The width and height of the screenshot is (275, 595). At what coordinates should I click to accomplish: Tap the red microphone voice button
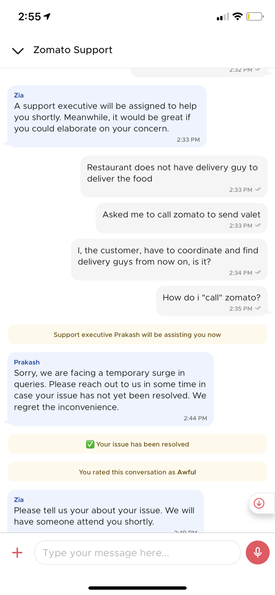coord(257,552)
